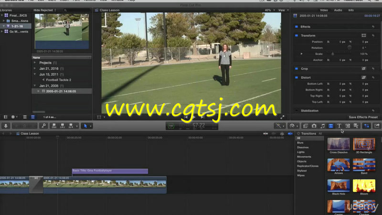Expand the Scale disclosure triangle

(302, 54)
